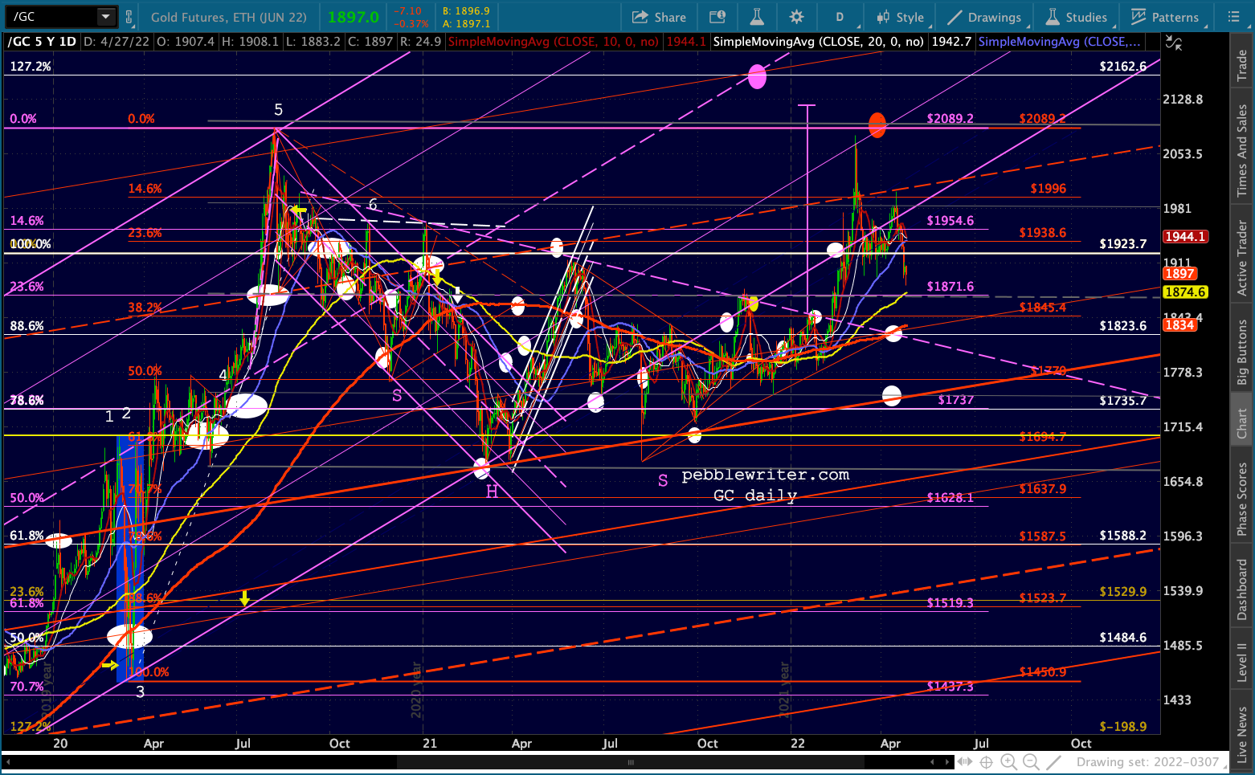Click the blue SimpleMovingAvg study label
This screenshot has height=775, width=1255.
coord(1059,42)
